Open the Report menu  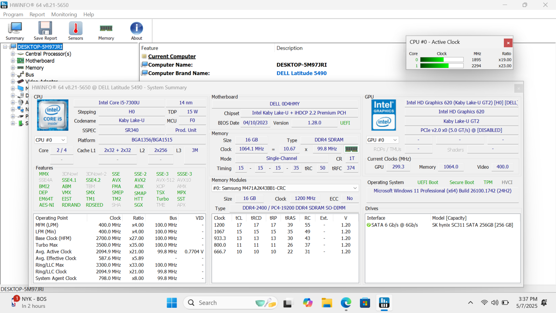[x=37, y=15]
